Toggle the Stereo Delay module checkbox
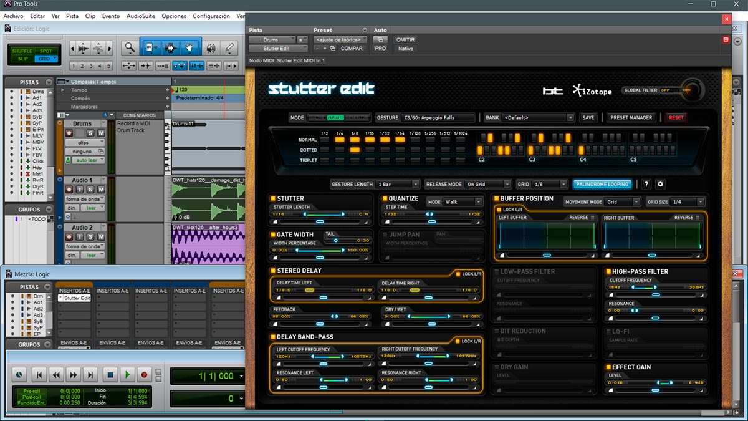This screenshot has height=421, width=748. click(273, 271)
